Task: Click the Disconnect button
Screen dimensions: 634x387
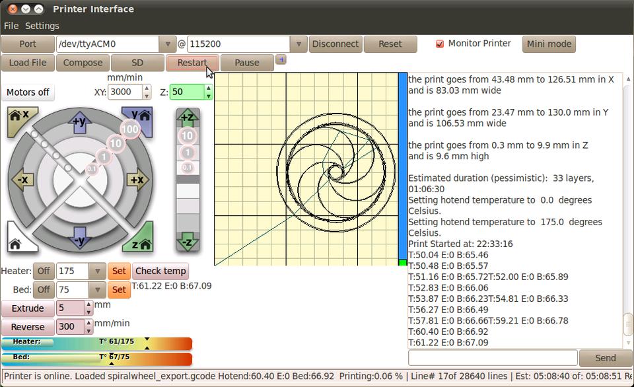Action: click(x=335, y=44)
